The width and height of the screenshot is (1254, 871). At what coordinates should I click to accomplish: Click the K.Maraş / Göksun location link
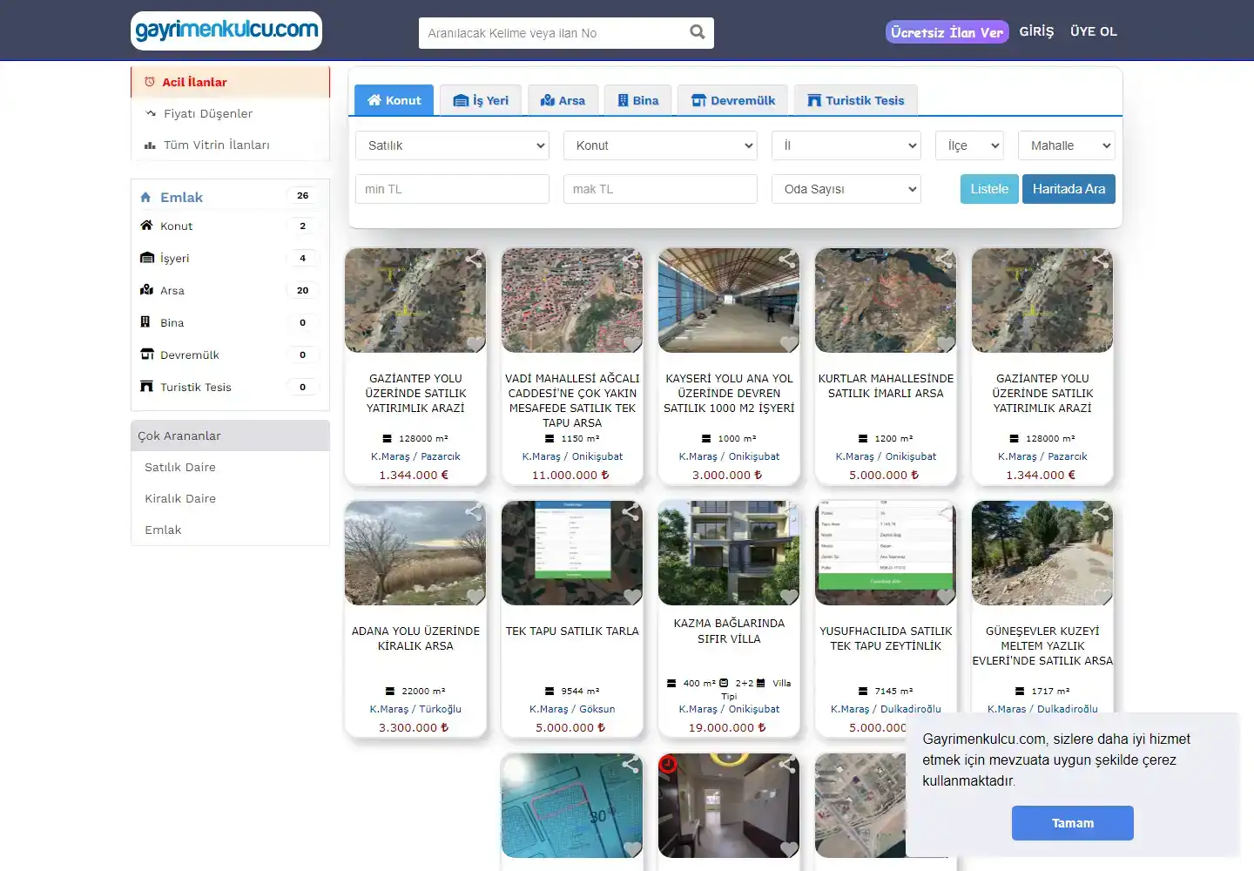coord(572,709)
